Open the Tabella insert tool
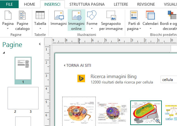The image size is (177, 126). [x=40, y=20]
